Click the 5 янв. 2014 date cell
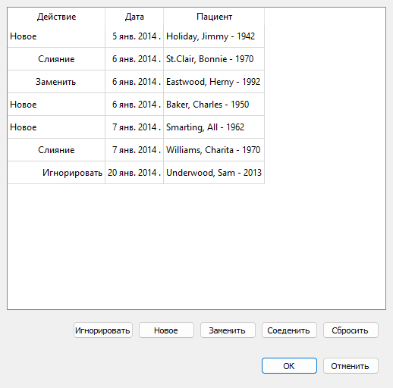This screenshot has width=393, height=388. click(x=134, y=36)
